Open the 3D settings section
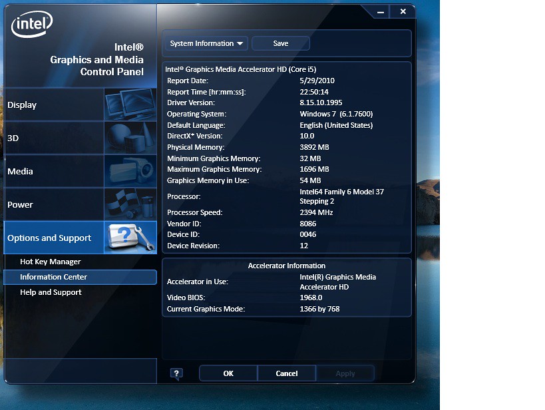 (x=81, y=138)
